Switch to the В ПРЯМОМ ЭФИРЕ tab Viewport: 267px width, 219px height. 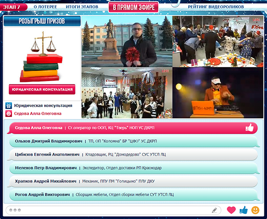(x=133, y=7)
